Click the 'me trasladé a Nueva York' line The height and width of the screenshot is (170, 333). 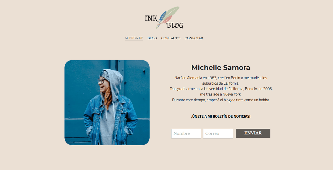pyautogui.click(x=221, y=94)
